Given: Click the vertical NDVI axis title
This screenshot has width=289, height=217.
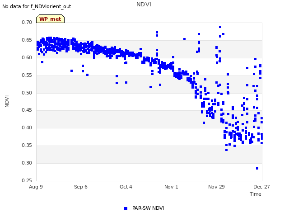Looking at the screenshot, I should pyautogui.click(x=7, y=101).
